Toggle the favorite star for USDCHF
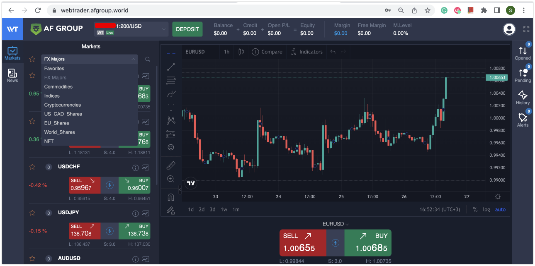This screenshot has width=535, height=266. pyautogui.click(x=32, y=167)
